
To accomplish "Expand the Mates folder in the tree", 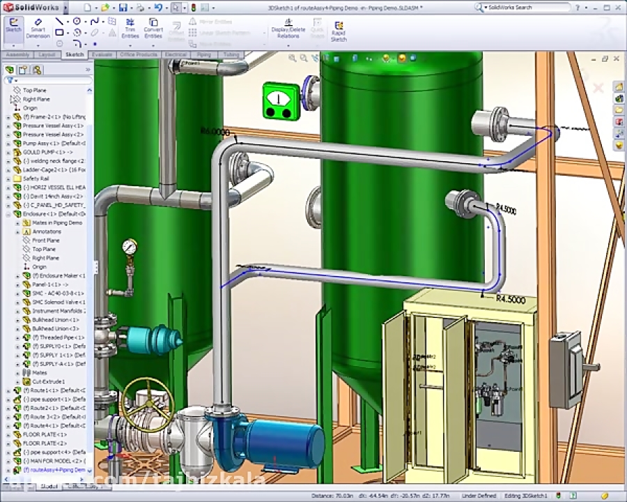I will [x=17, y=373].
